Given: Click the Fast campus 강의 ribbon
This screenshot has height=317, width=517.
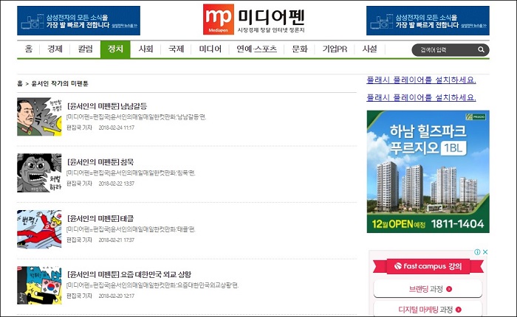Looking at the screenshot, I should (428, 266).
